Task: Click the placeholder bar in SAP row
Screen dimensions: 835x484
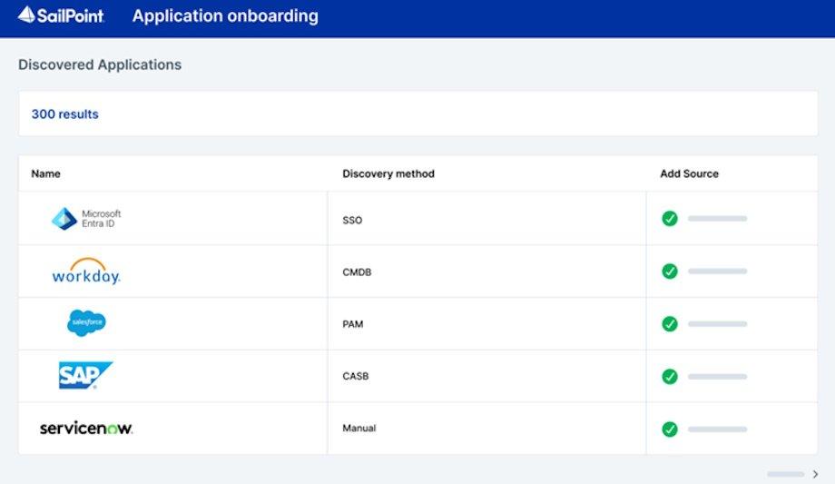Action: (717, 376)
